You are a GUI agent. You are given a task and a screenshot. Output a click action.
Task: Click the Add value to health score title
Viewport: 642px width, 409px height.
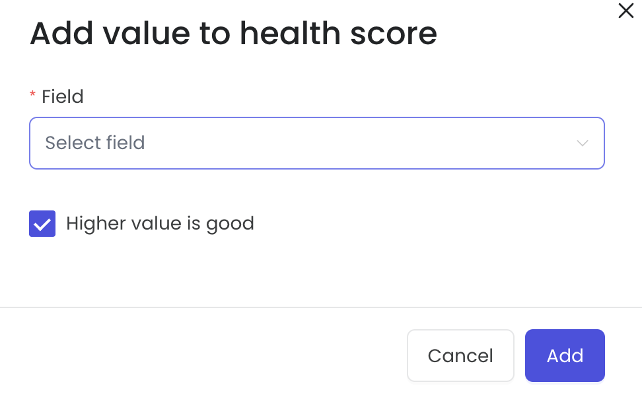(x=233, y=34)
